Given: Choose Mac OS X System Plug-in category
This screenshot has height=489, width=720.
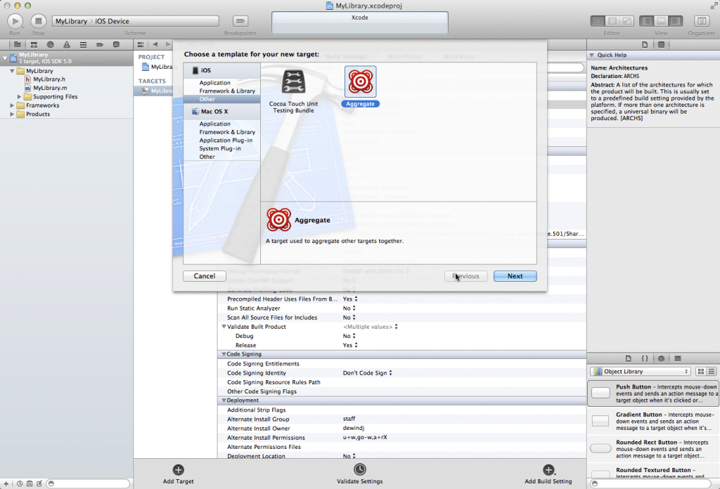Looking at the screenshot, I should [219, 149].
